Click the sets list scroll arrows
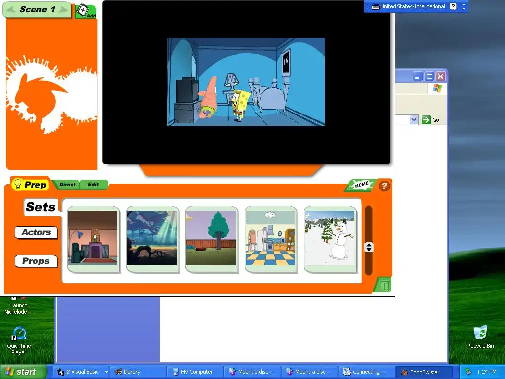The image size is (505, 379). (369, 247)
